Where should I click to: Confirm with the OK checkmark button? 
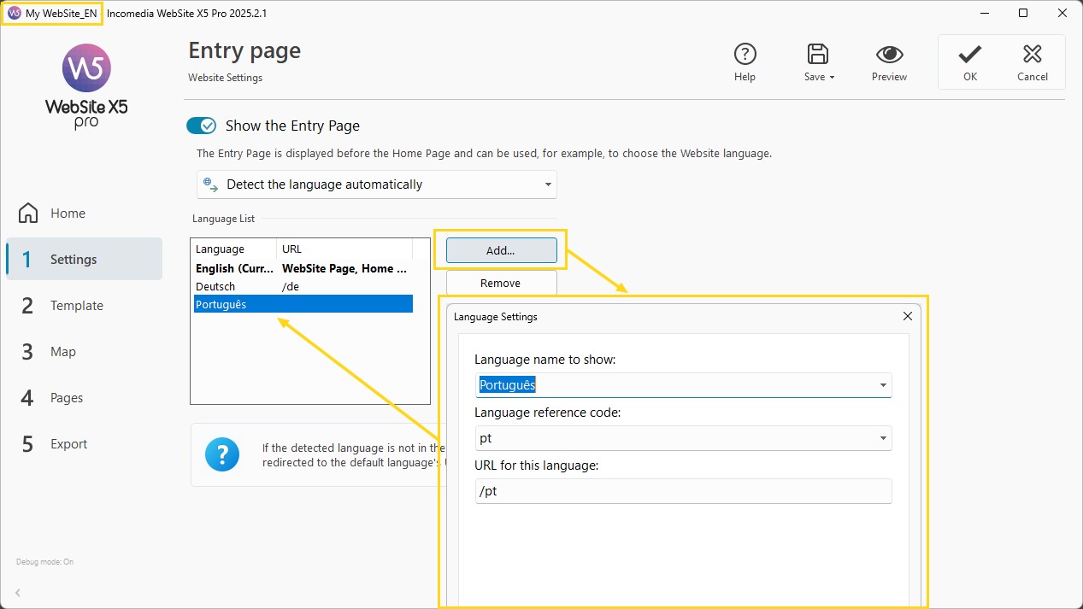(x=969, y=62)
